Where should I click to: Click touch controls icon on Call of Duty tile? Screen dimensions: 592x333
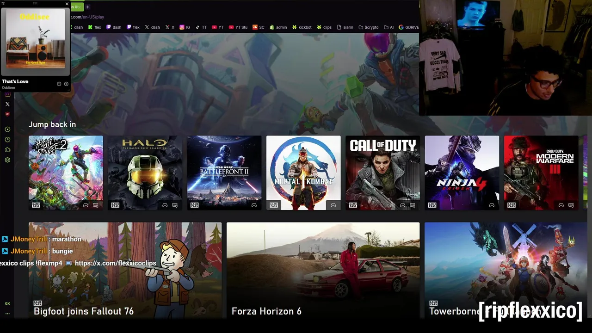[x=413, y=205]
